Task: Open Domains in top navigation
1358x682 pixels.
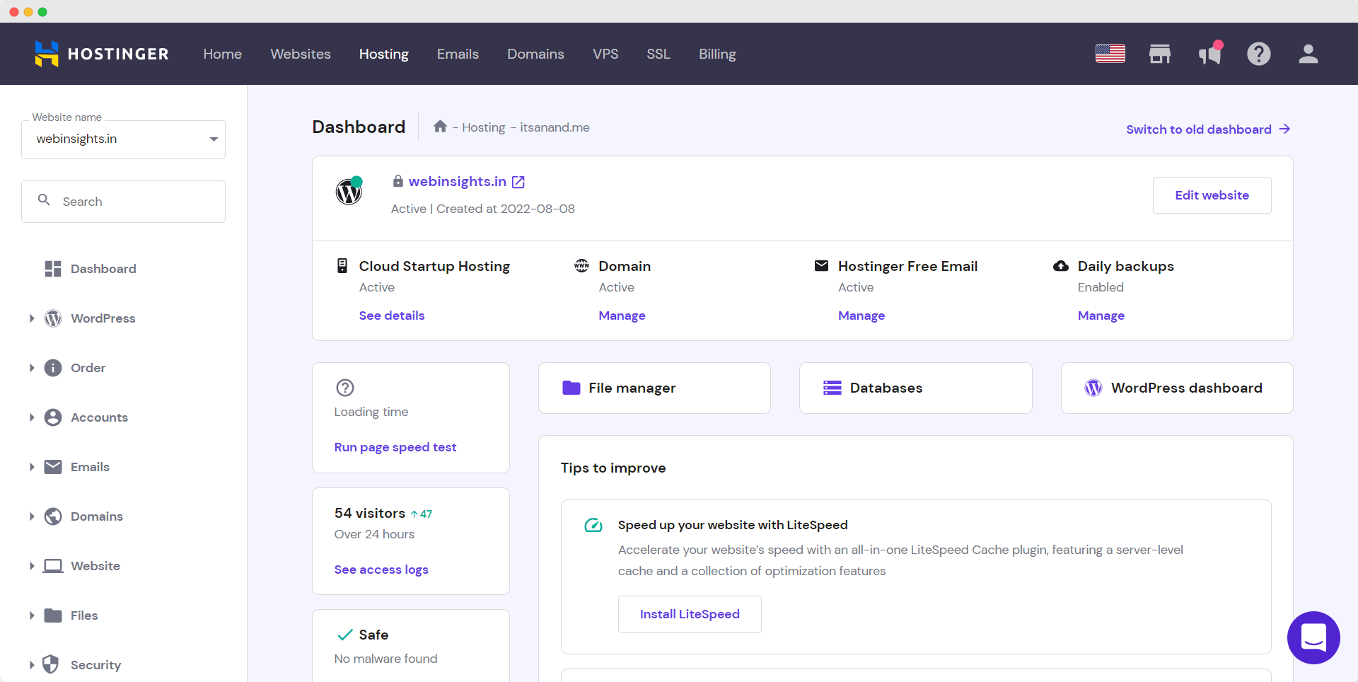Action: tap(535, 54)
